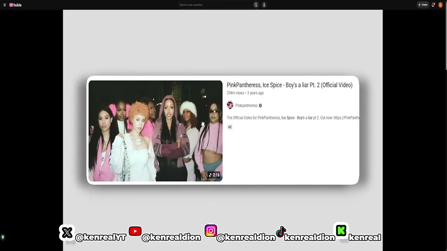Focus the 'Search or ask a question' field
Viewport: 447px width, 251px height.
[215, 5]
